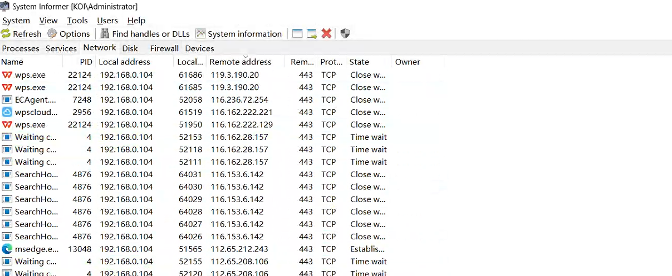672x276 pixels.
Task: Click the msedge process icon
Action: pos(7,249)
